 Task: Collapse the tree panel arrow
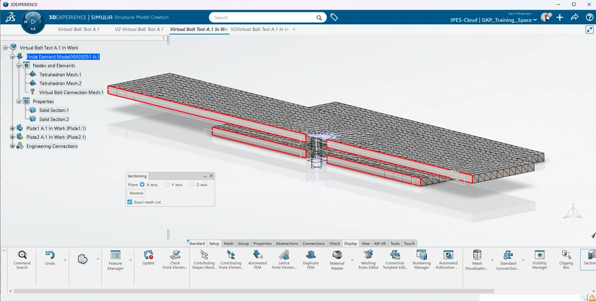pos(164,38)
